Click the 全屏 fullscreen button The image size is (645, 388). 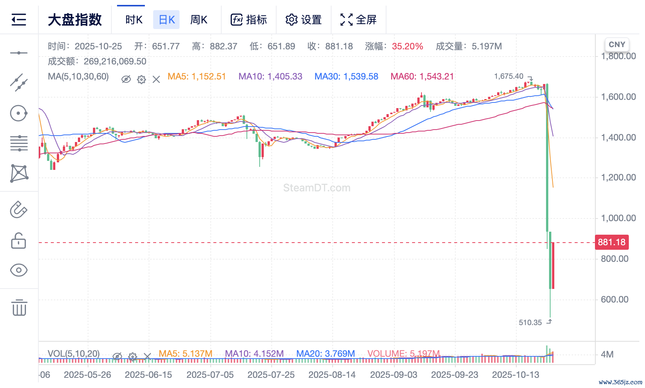358,20
